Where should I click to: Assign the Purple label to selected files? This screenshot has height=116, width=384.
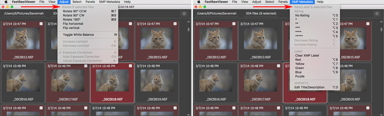300,77
